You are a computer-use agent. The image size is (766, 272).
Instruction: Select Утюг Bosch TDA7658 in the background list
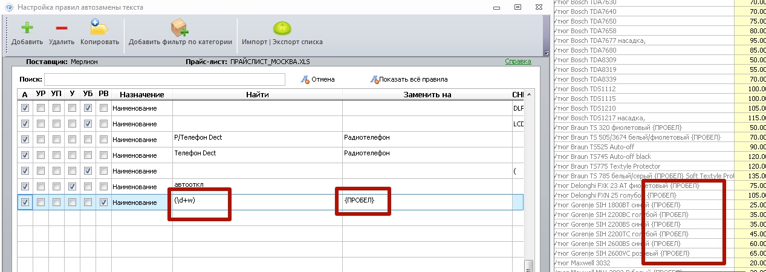tap(643, 31)
